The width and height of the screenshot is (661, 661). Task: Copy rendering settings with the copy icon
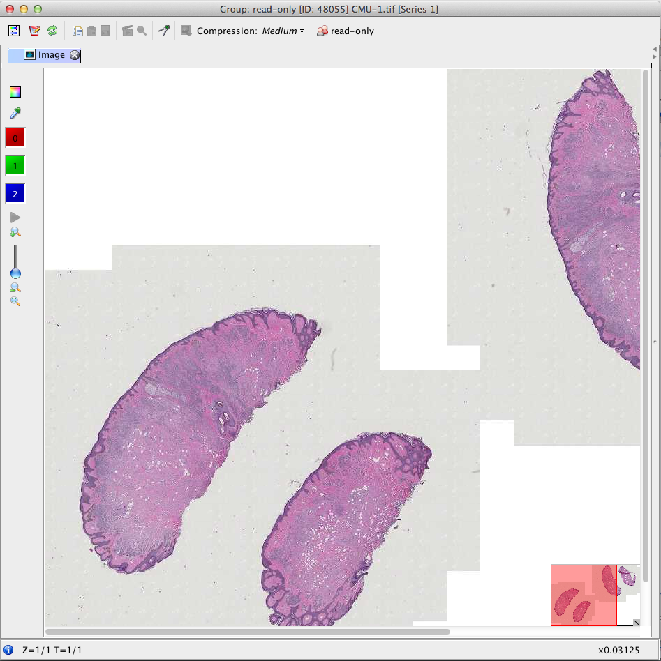pyautogui.click(x=77, y=31)
